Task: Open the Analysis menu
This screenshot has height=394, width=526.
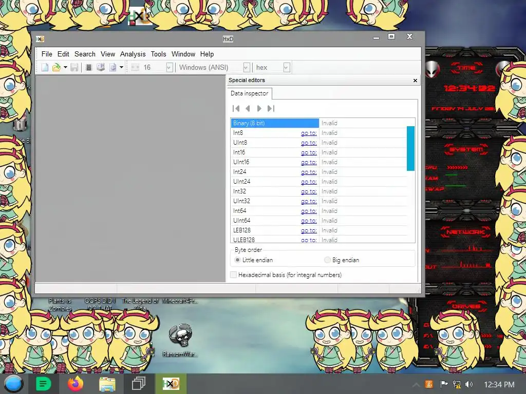Action: pyautogui.click(x=133, y=54)
